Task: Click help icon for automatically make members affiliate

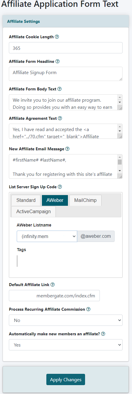Action: pos(103,334)
